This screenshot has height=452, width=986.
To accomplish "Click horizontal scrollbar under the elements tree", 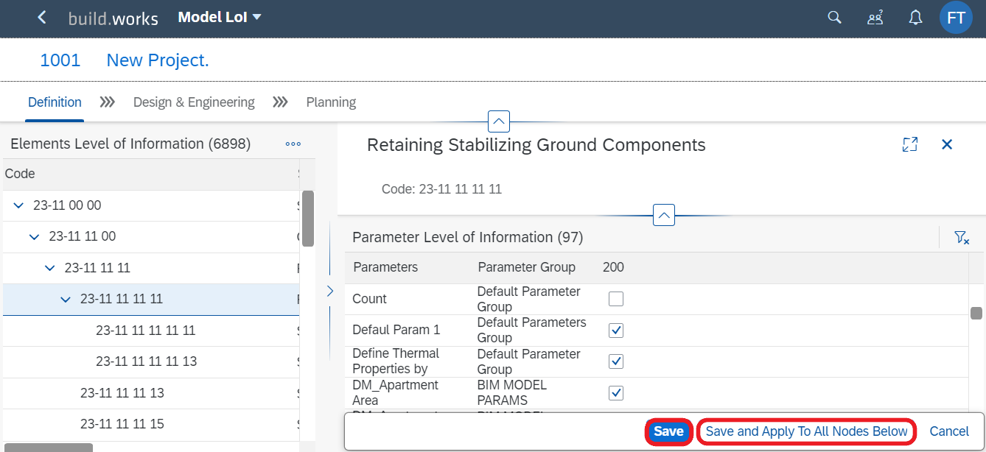I will [x=48, y=447].
